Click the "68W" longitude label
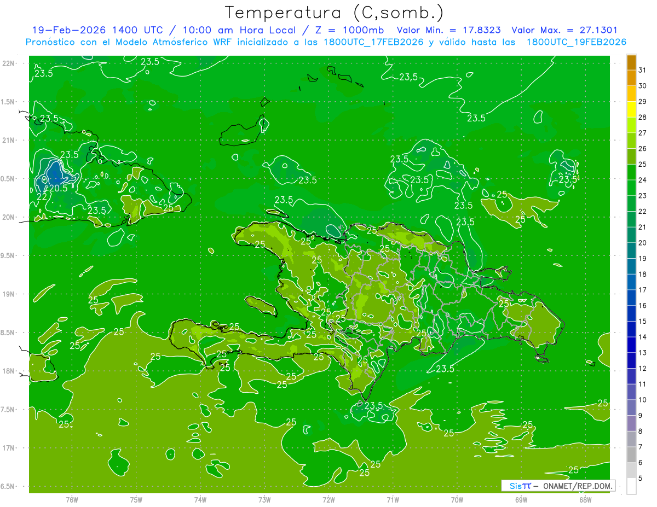The width and height of the screenshot is (657, 507). coord(585,500)
